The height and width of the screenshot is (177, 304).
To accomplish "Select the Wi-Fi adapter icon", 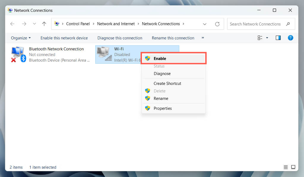I will (x=104, y=54).
